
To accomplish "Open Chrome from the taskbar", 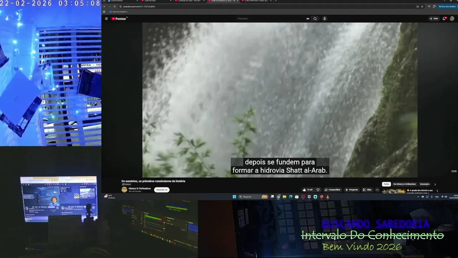I will click(278, 197).
